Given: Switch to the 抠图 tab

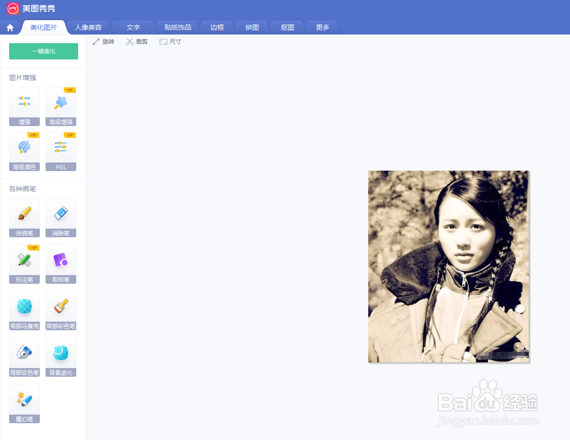Looking at the screenshot, I should [287, 28].
